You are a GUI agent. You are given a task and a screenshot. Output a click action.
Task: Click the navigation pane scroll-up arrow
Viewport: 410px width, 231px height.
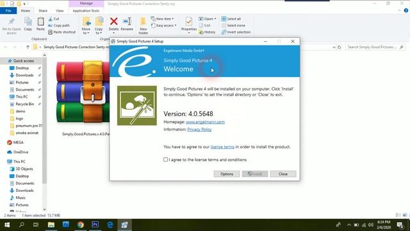click(x=44, y=55)
